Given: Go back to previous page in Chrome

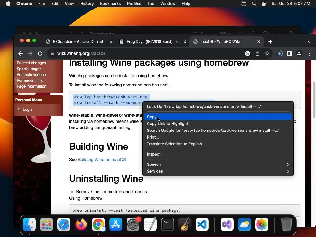Looking at the screenshot, I should click(20, 53).
